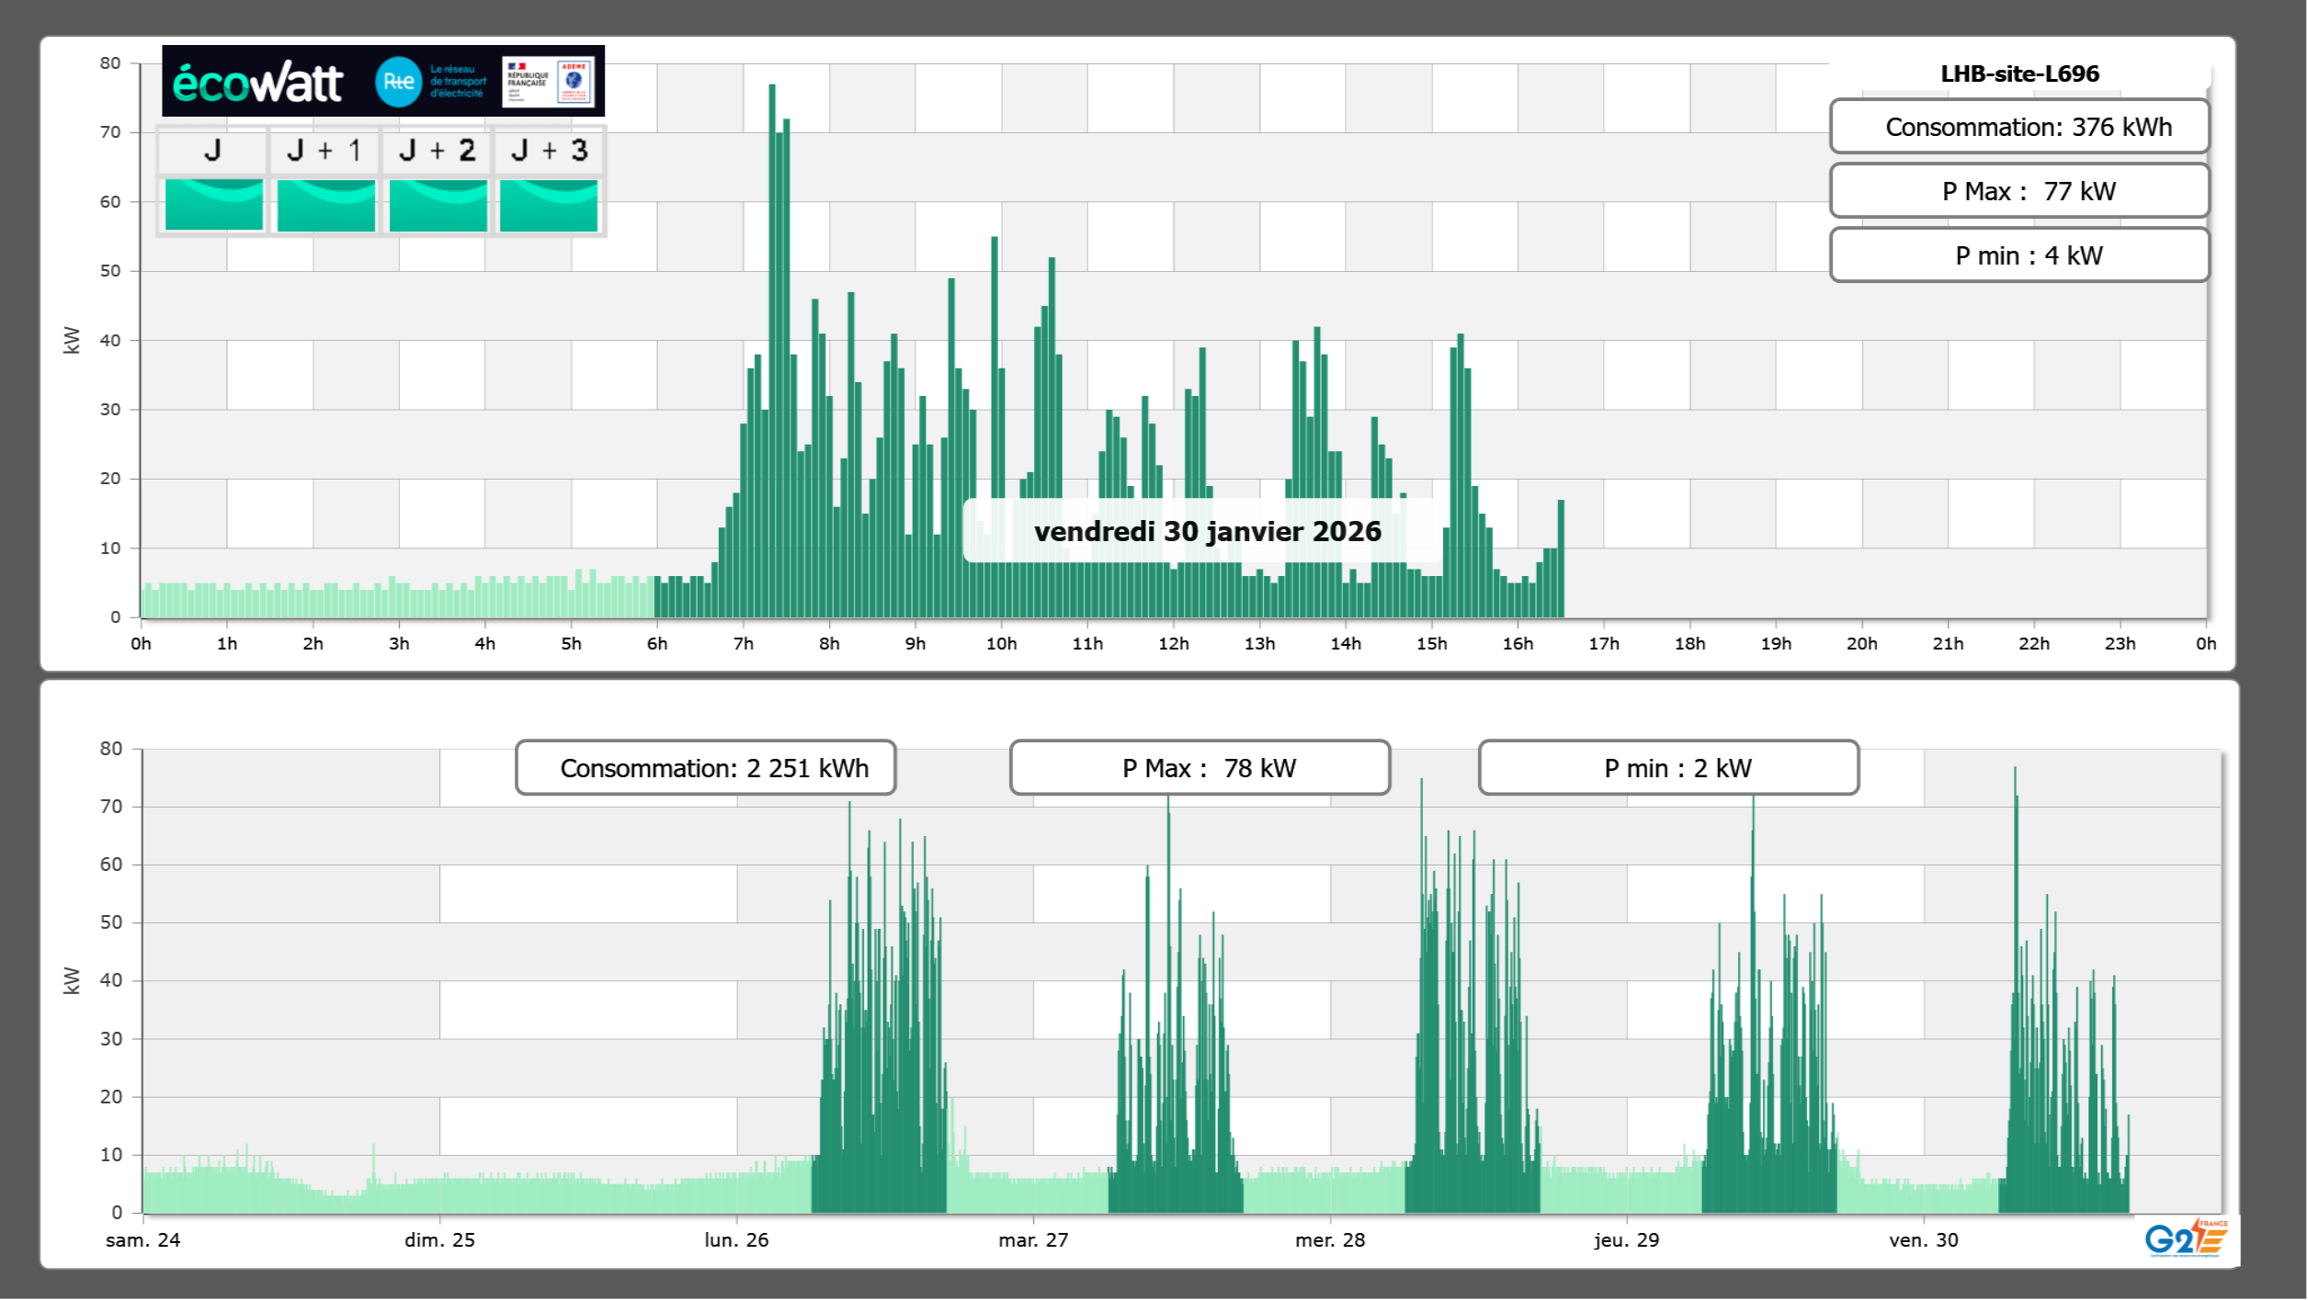Click the écoWatt logo
This screenshot has height=1300, width=2308.
257,83
